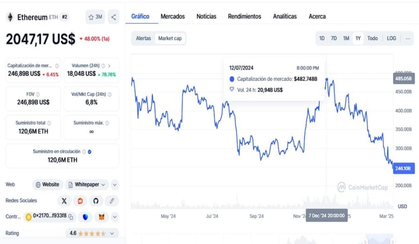Image resolution: width=419 pixels, height=244 pixels.
Task: Open info icon next to Suministro máx.
Action: 107,123
